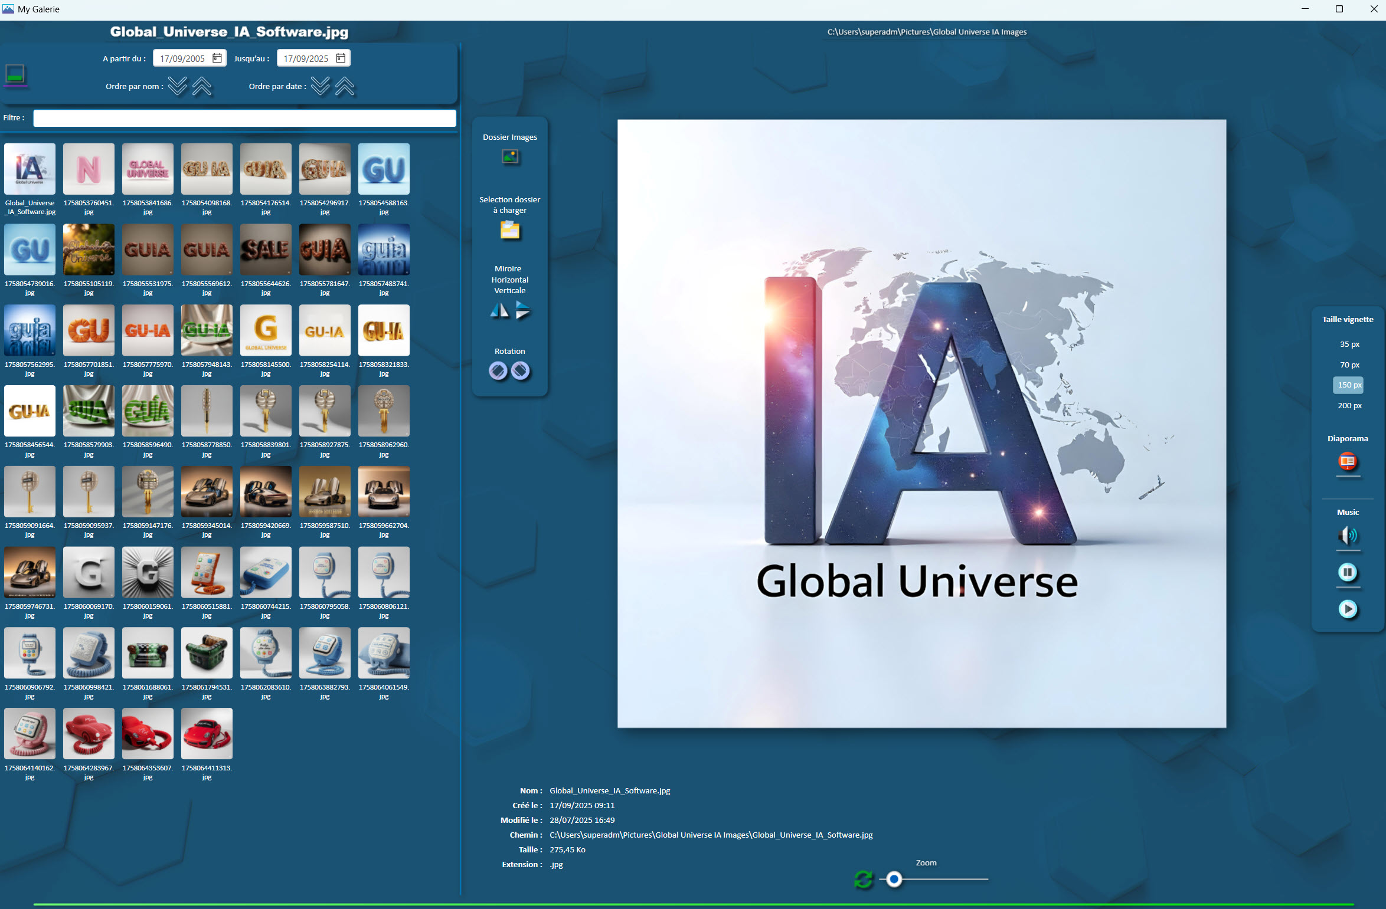Start the Diaporama slideshow
This screenshot has width=1386, height=909.
(1347, 461)
